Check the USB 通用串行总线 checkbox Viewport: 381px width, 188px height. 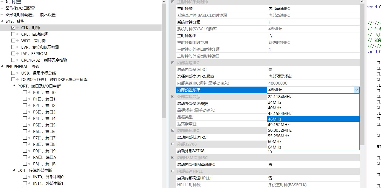point(13,73)
